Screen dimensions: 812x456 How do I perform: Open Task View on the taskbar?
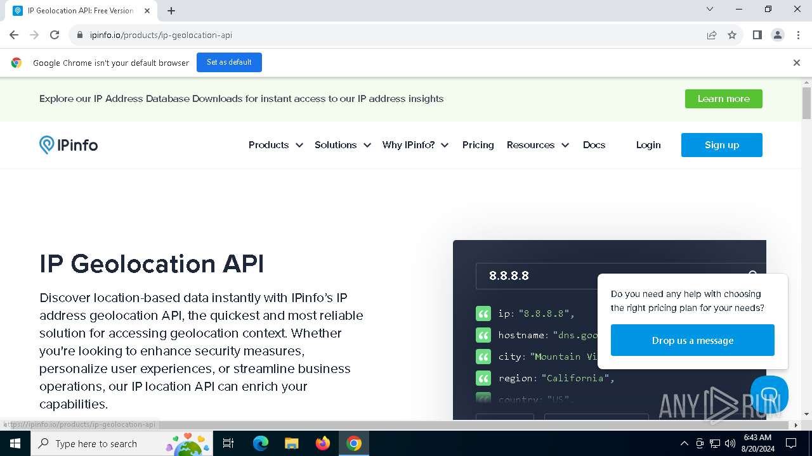click(228, 443)
